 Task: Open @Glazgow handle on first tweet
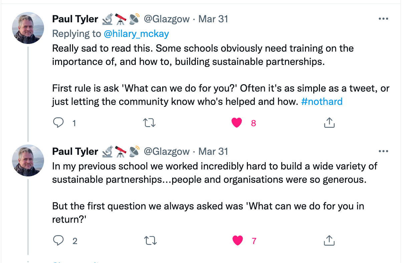point(166,19)
